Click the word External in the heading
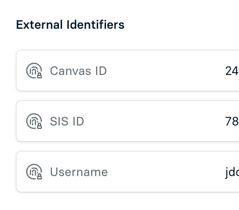Image resolution: width=239 pixels, height=210 pixels. pyautogui.click(x=39, y=24)
